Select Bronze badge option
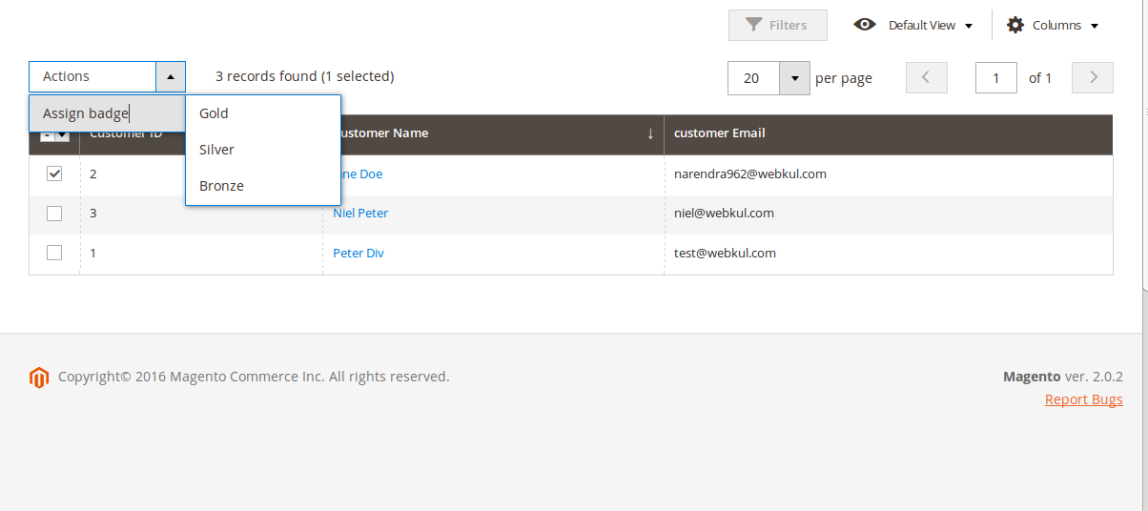Image resolution: width=1148 pixels, height=511 pixels. point(221,186)
